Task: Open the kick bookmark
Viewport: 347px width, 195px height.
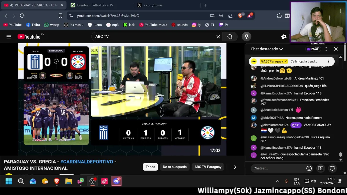Action: coord(129,25)
